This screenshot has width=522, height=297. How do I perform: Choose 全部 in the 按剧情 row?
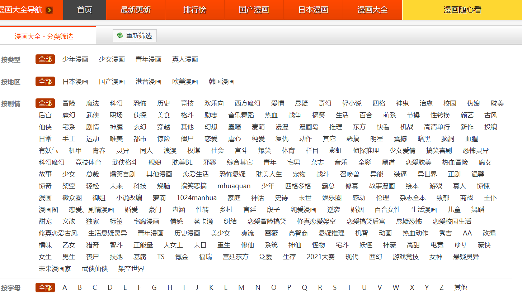[x=45, y=103]
